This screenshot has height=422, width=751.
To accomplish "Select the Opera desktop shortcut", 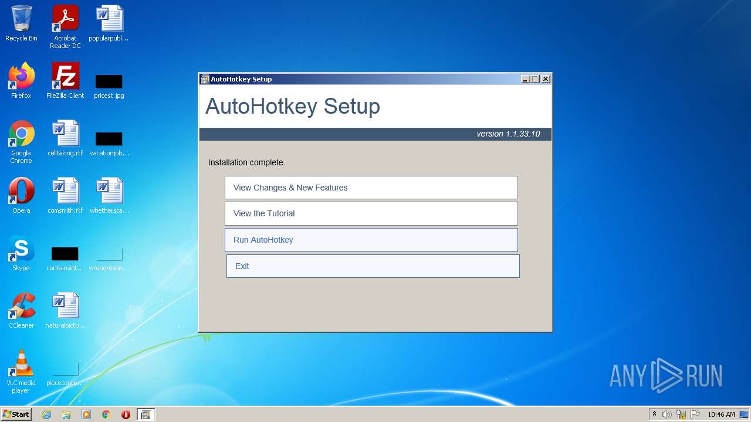I will [x=21, y=196].
